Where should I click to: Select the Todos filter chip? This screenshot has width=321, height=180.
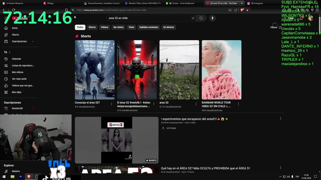tap(80, 27)
